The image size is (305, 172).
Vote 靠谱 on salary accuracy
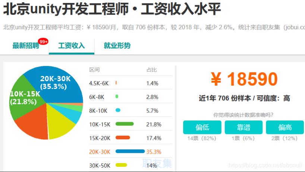click(243, 127)
